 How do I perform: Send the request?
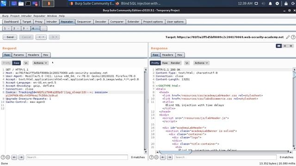click(x=10, y=37)
